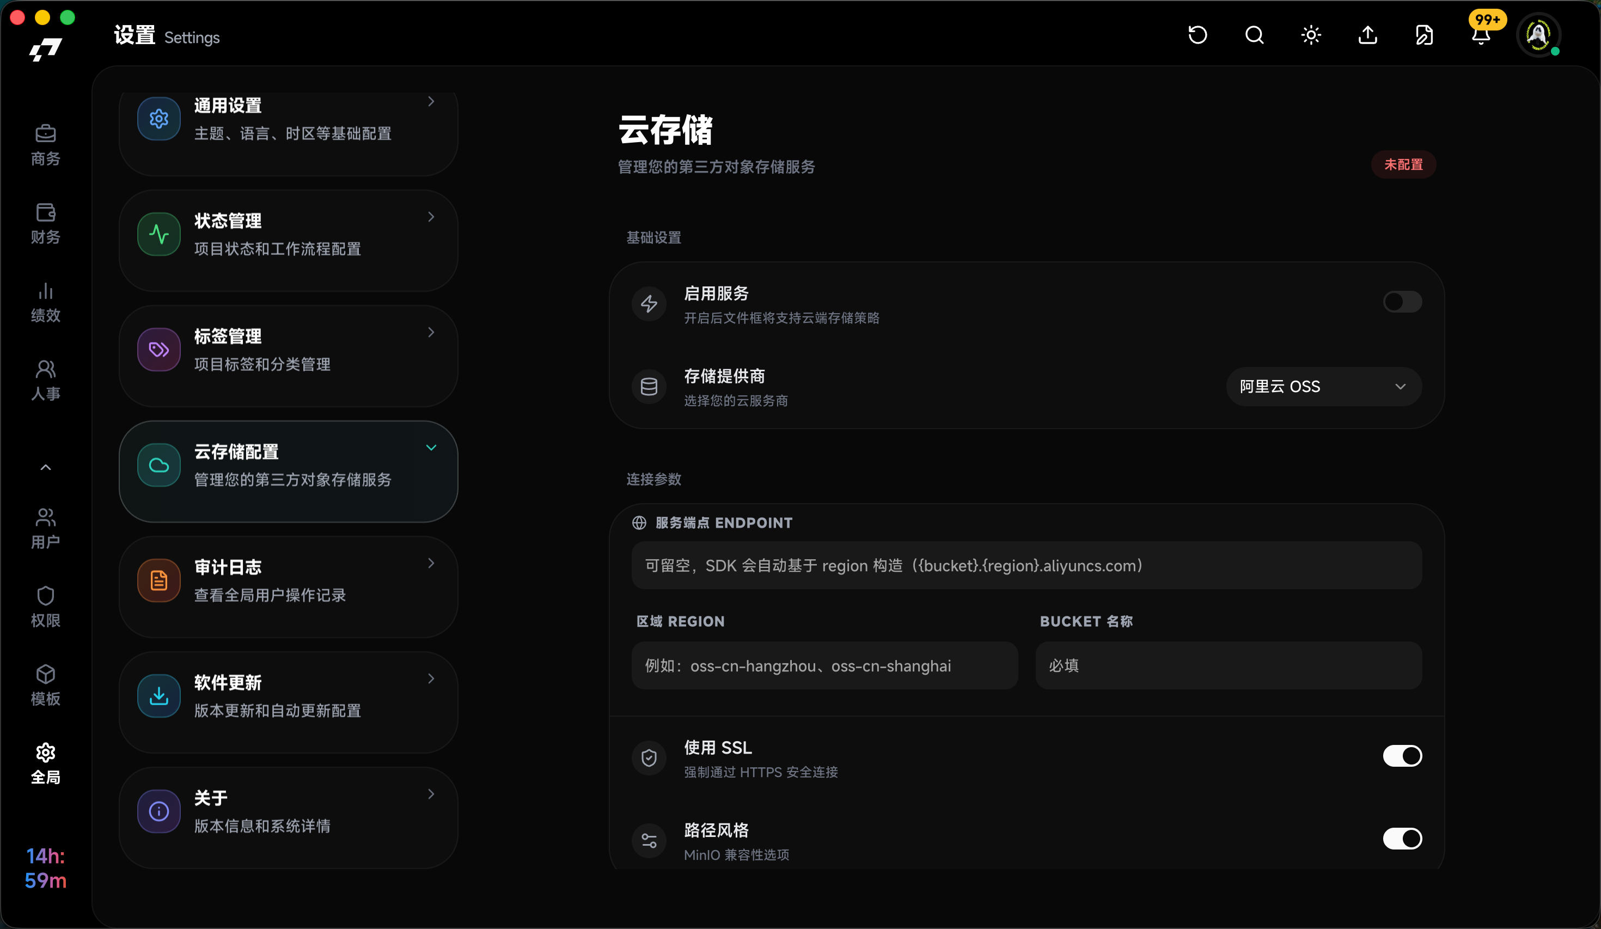The width and height of the screenshot is (1601, 929).
Task: Click the MinIO 兼容性选项 description
Action: 736,854
